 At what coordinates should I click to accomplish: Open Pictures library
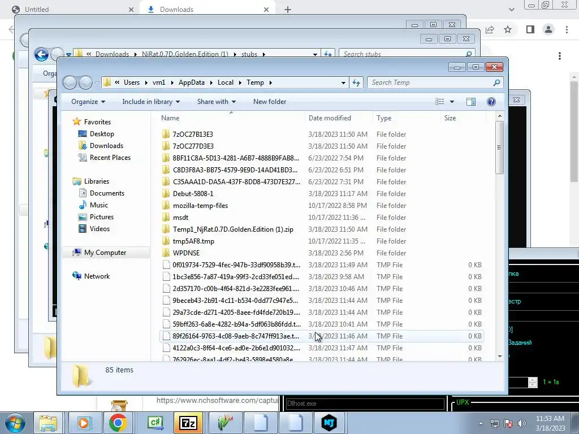click(101, 217)
